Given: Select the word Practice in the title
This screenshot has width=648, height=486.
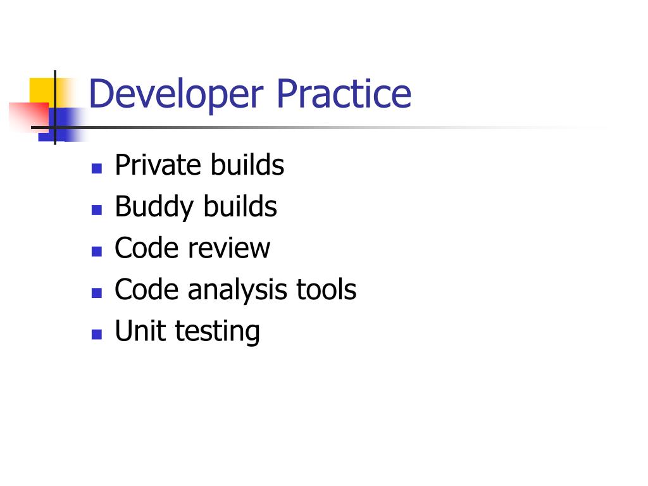Looking at the screenshot, I should tap(344, 94).
